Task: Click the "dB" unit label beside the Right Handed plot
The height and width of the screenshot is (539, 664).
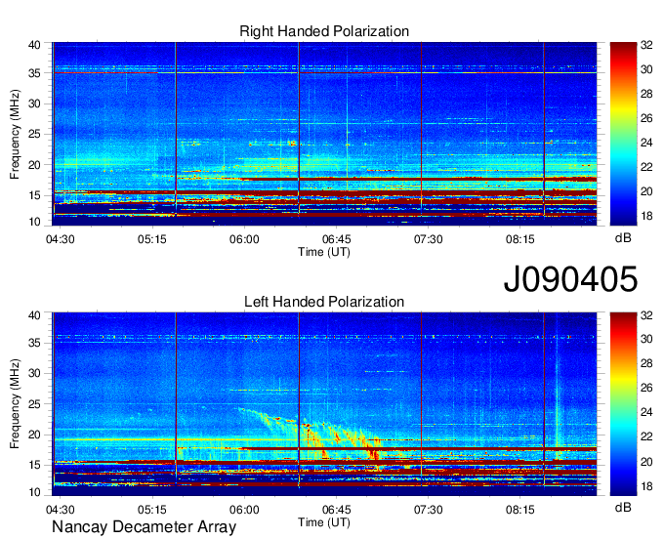Action: 623,238
